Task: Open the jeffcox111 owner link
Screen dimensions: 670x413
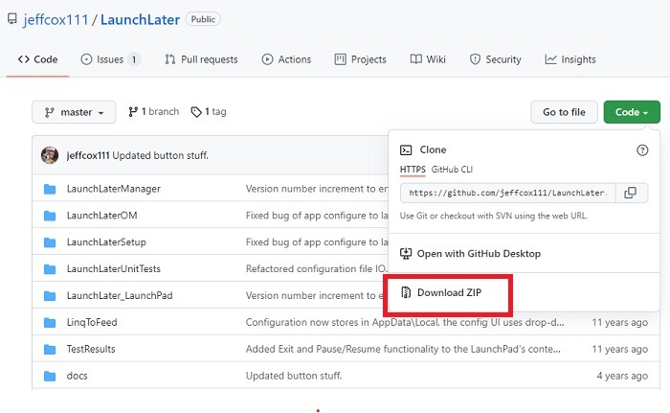Action: (x=56, y=20)
